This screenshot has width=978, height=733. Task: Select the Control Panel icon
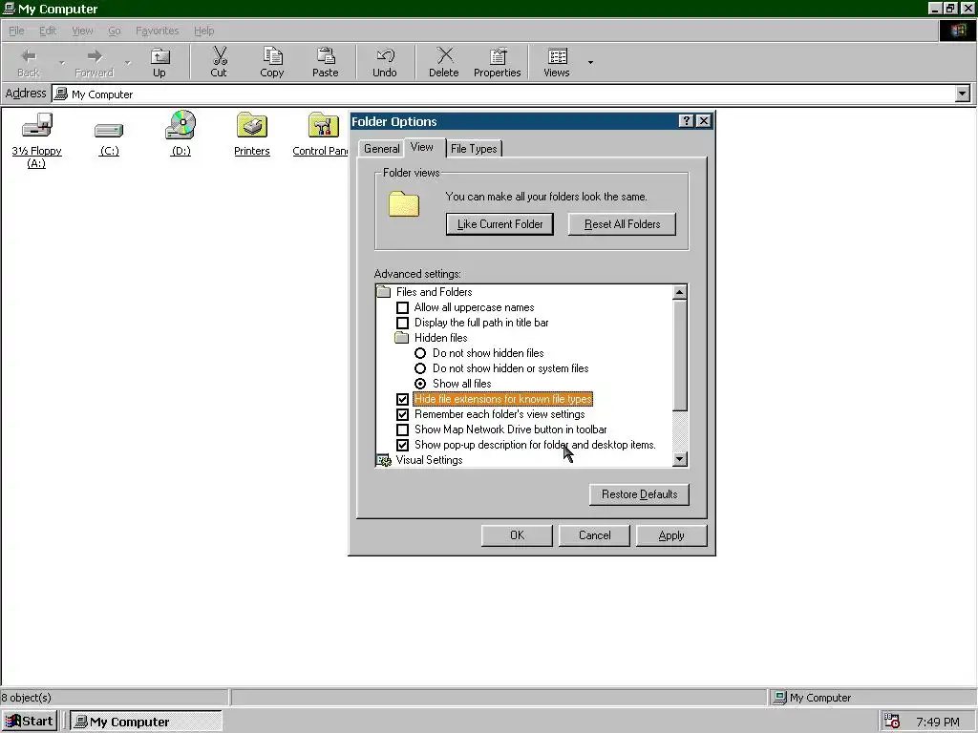323,125
